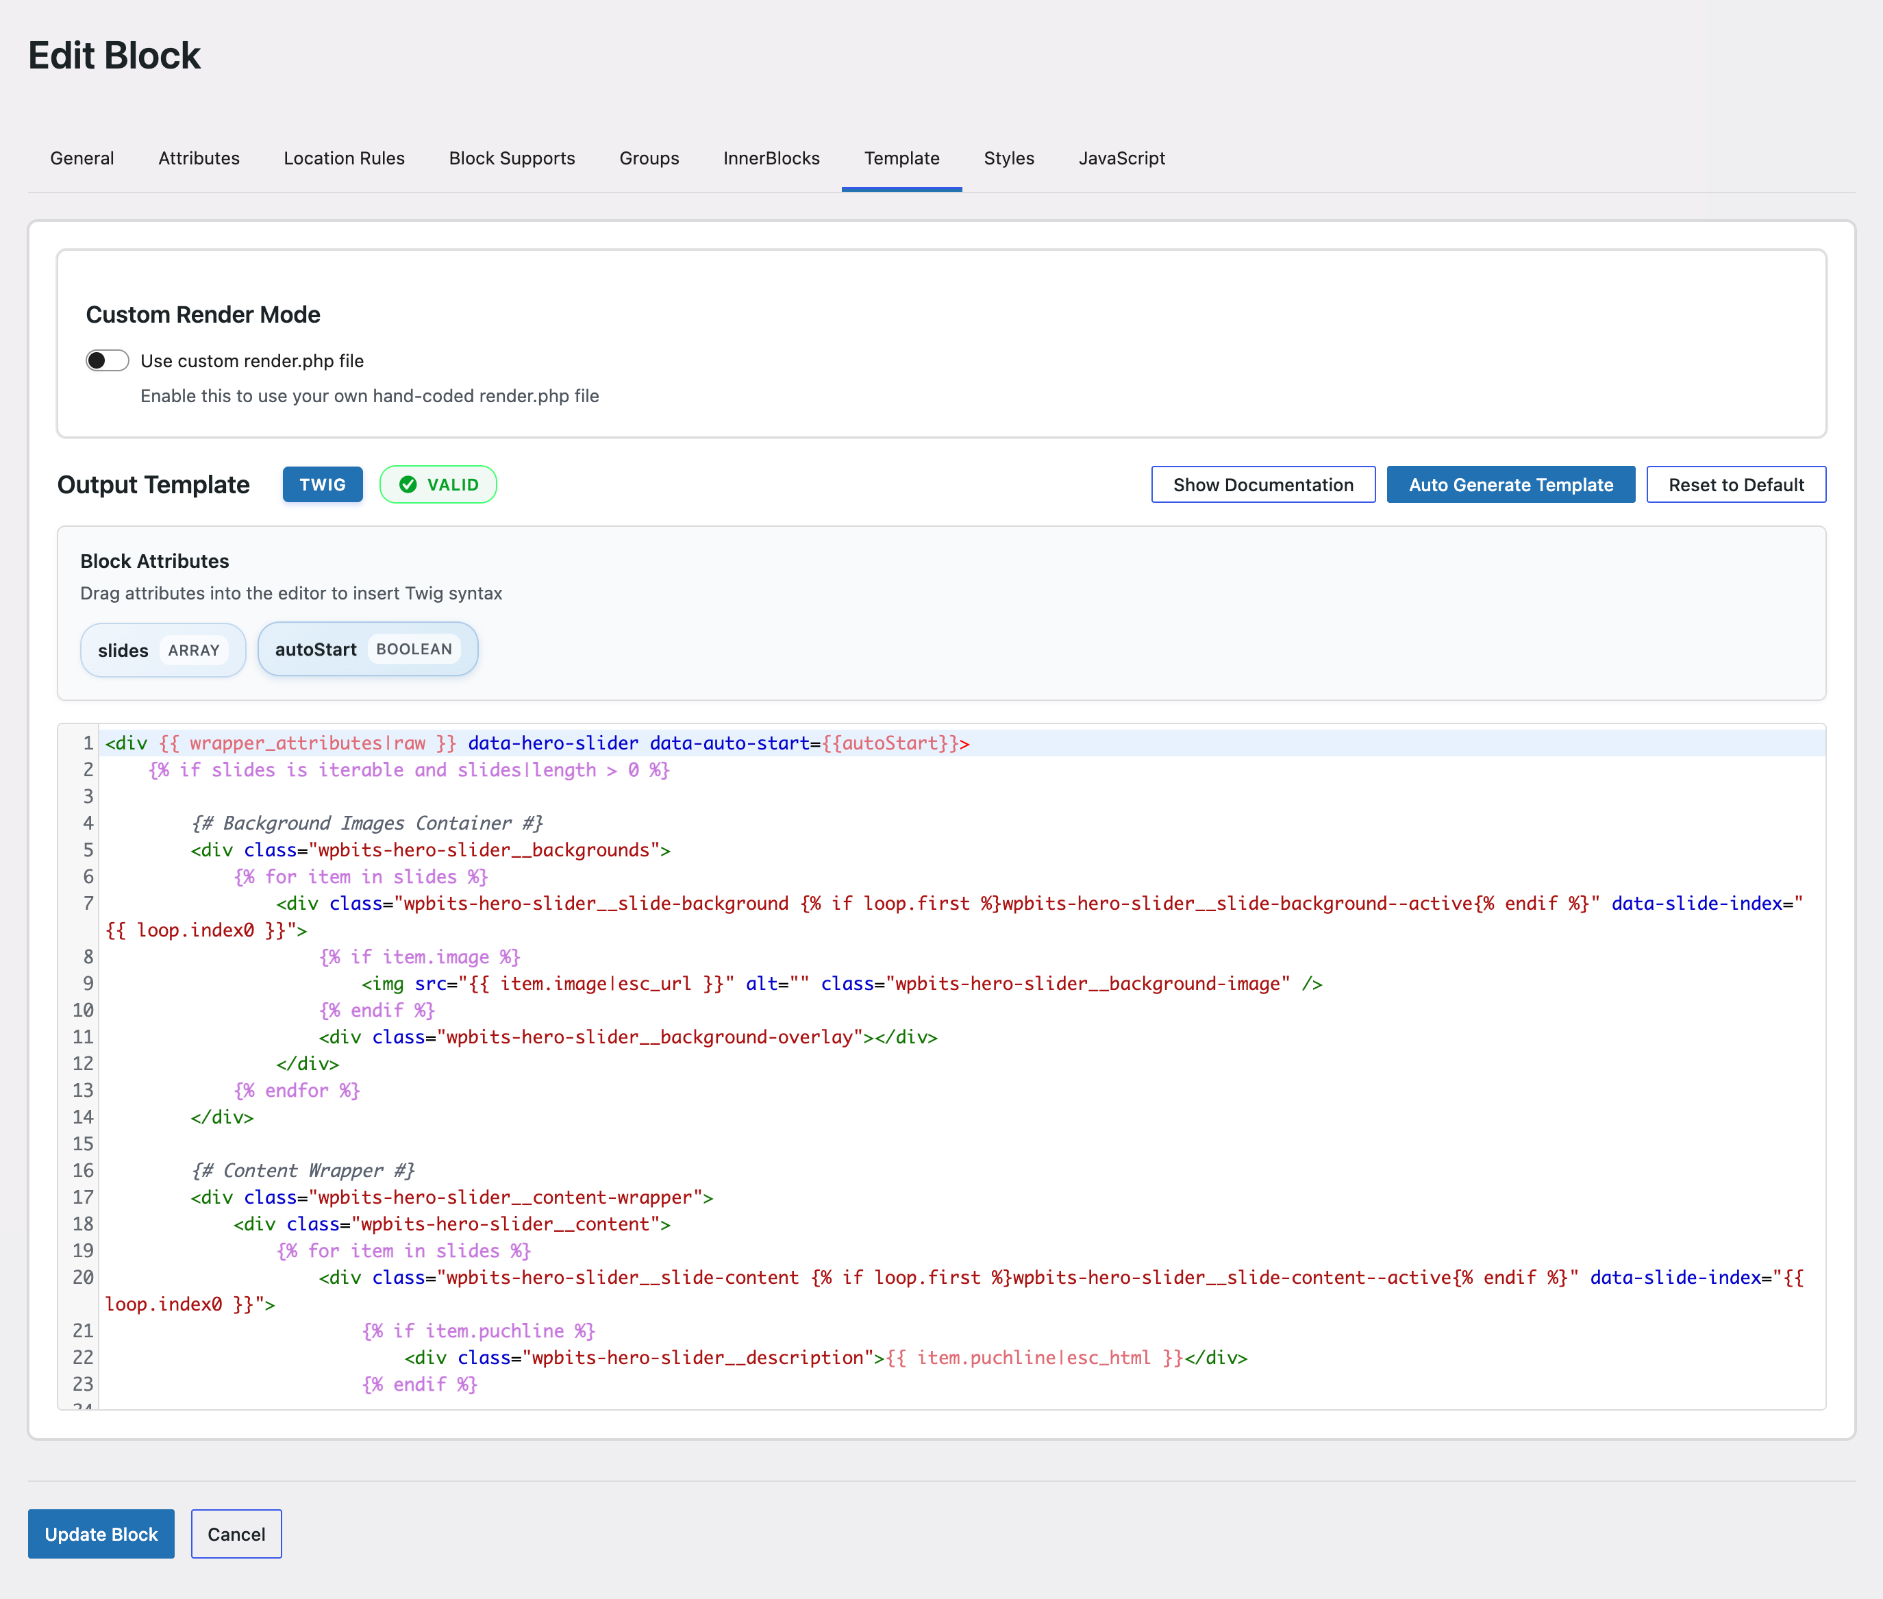Click the 'Drag attributes into the editor' hint
This screenshot has height=1599, width=1883.
point(291,594)
